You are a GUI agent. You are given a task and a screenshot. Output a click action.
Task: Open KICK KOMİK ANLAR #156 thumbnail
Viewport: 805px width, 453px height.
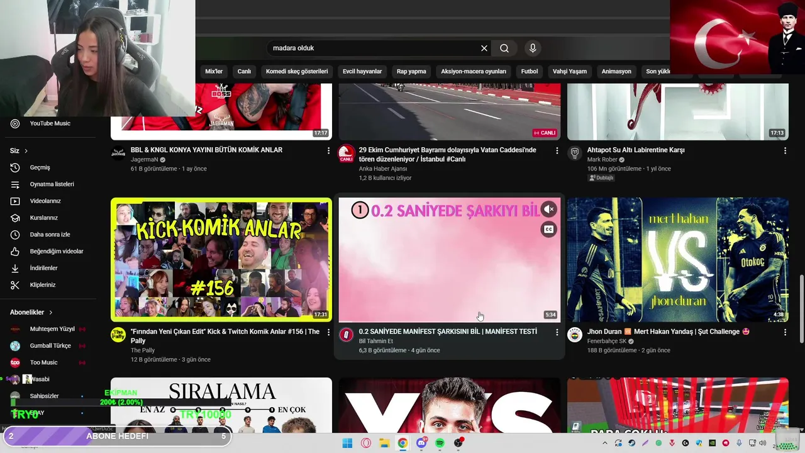[x=221, y=260]
